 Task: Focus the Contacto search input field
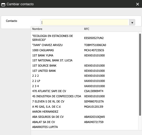tap(85, 22)
